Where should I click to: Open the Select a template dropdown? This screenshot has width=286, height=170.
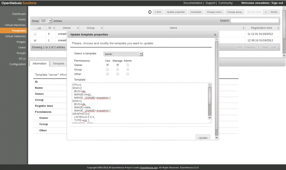point(123,54)
